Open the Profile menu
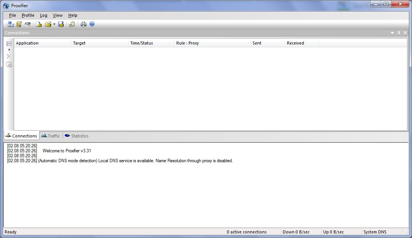Image resolution: width=412 pixels, height=238 pixels. tap(28, 16)
